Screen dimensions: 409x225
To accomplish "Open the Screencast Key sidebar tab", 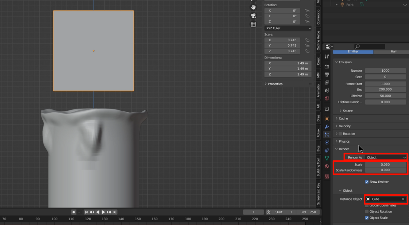I will click(318, 194).
